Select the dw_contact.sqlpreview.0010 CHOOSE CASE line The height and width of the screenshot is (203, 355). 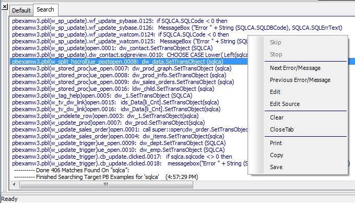(129, 55)
